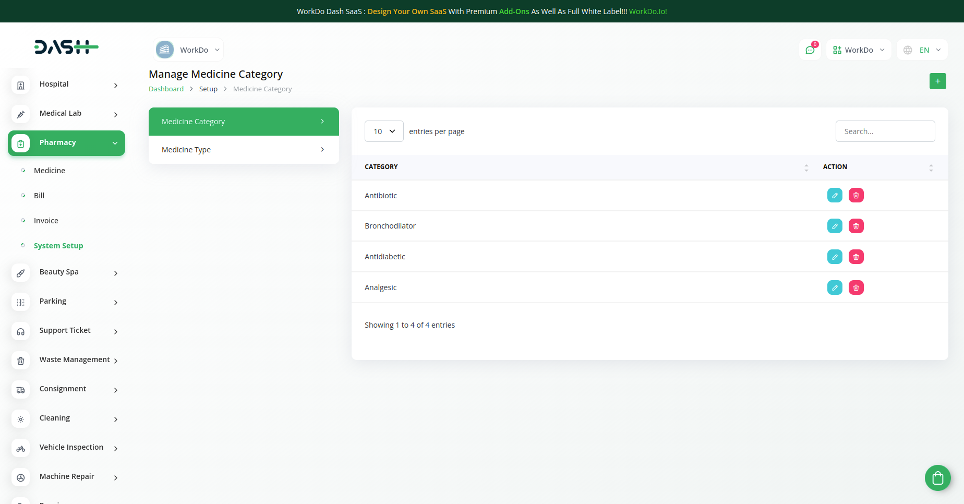Expand the Hospital sidebar menu
The image size is (964, 504).
[x=66, y=85]
